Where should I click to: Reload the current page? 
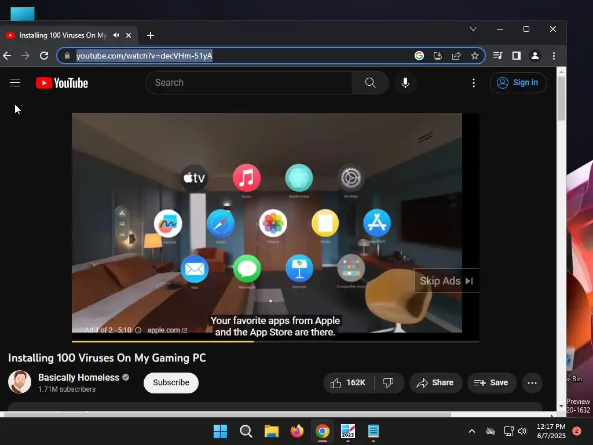point(44,56)
